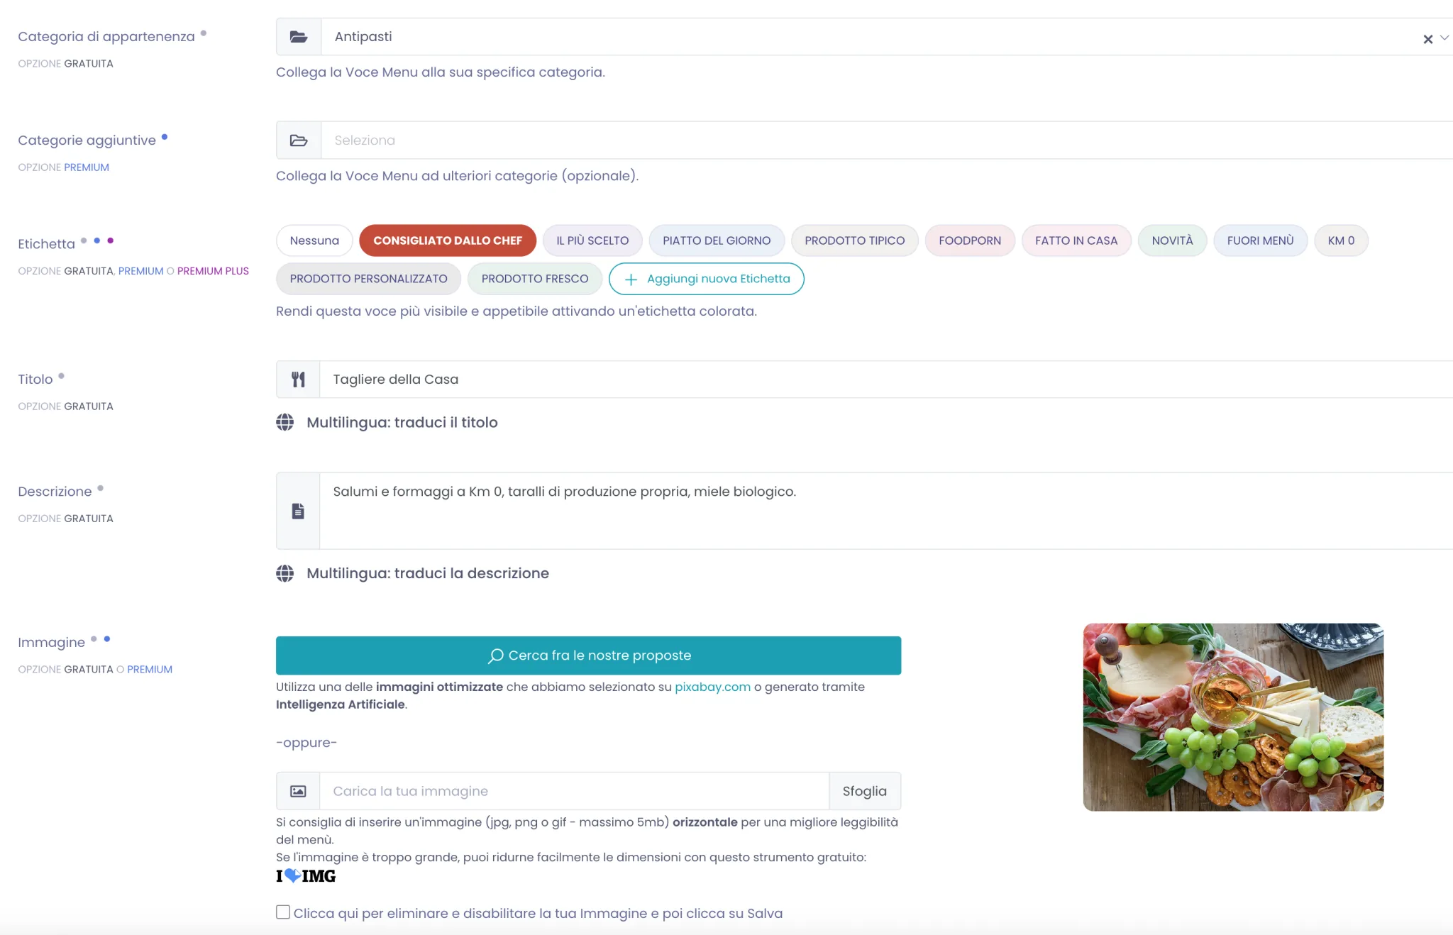The width and height of the screenshot is (1453, 935).
Task: Click the charcuterie board image thumbnail
Action: (x=1233, y=717)
